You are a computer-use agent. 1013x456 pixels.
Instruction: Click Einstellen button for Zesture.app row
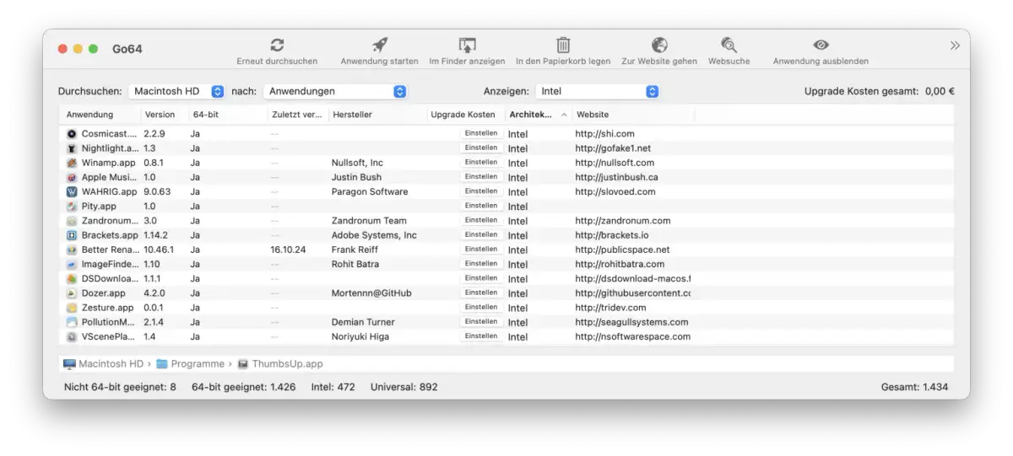(481, 307)
